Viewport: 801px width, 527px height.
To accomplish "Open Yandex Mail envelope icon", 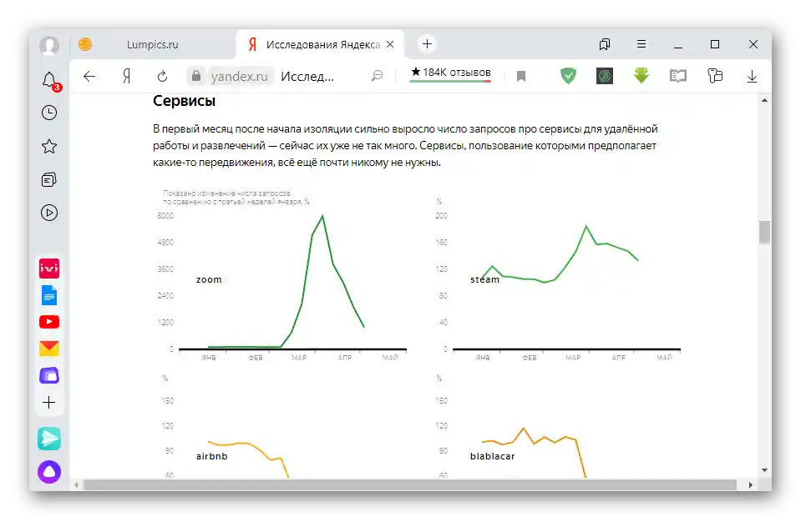I will tap(49, 349).
